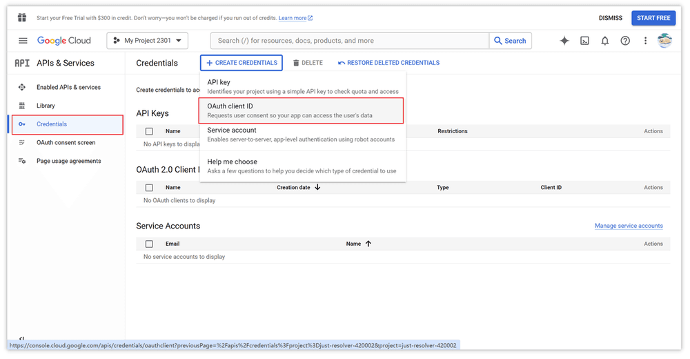Image resolution: width=690 pixels, height=359 pixels.
Task: Click the user account avatar
Action: click(x=664, y=41)
